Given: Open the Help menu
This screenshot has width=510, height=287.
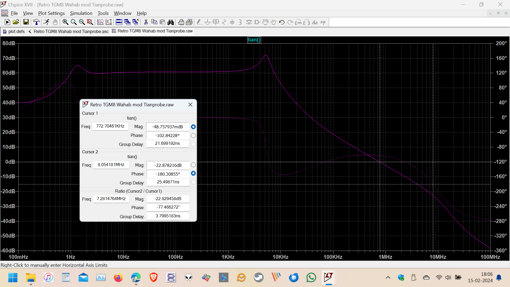Looking at the screenshot, I should click(142, 13).
